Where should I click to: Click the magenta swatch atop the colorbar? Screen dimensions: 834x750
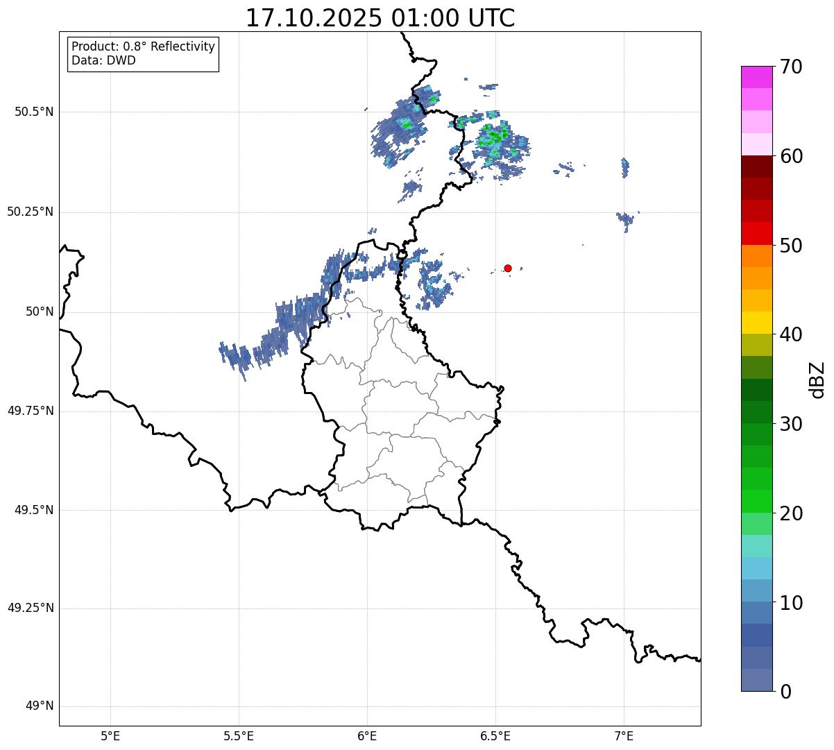[756, 77]
